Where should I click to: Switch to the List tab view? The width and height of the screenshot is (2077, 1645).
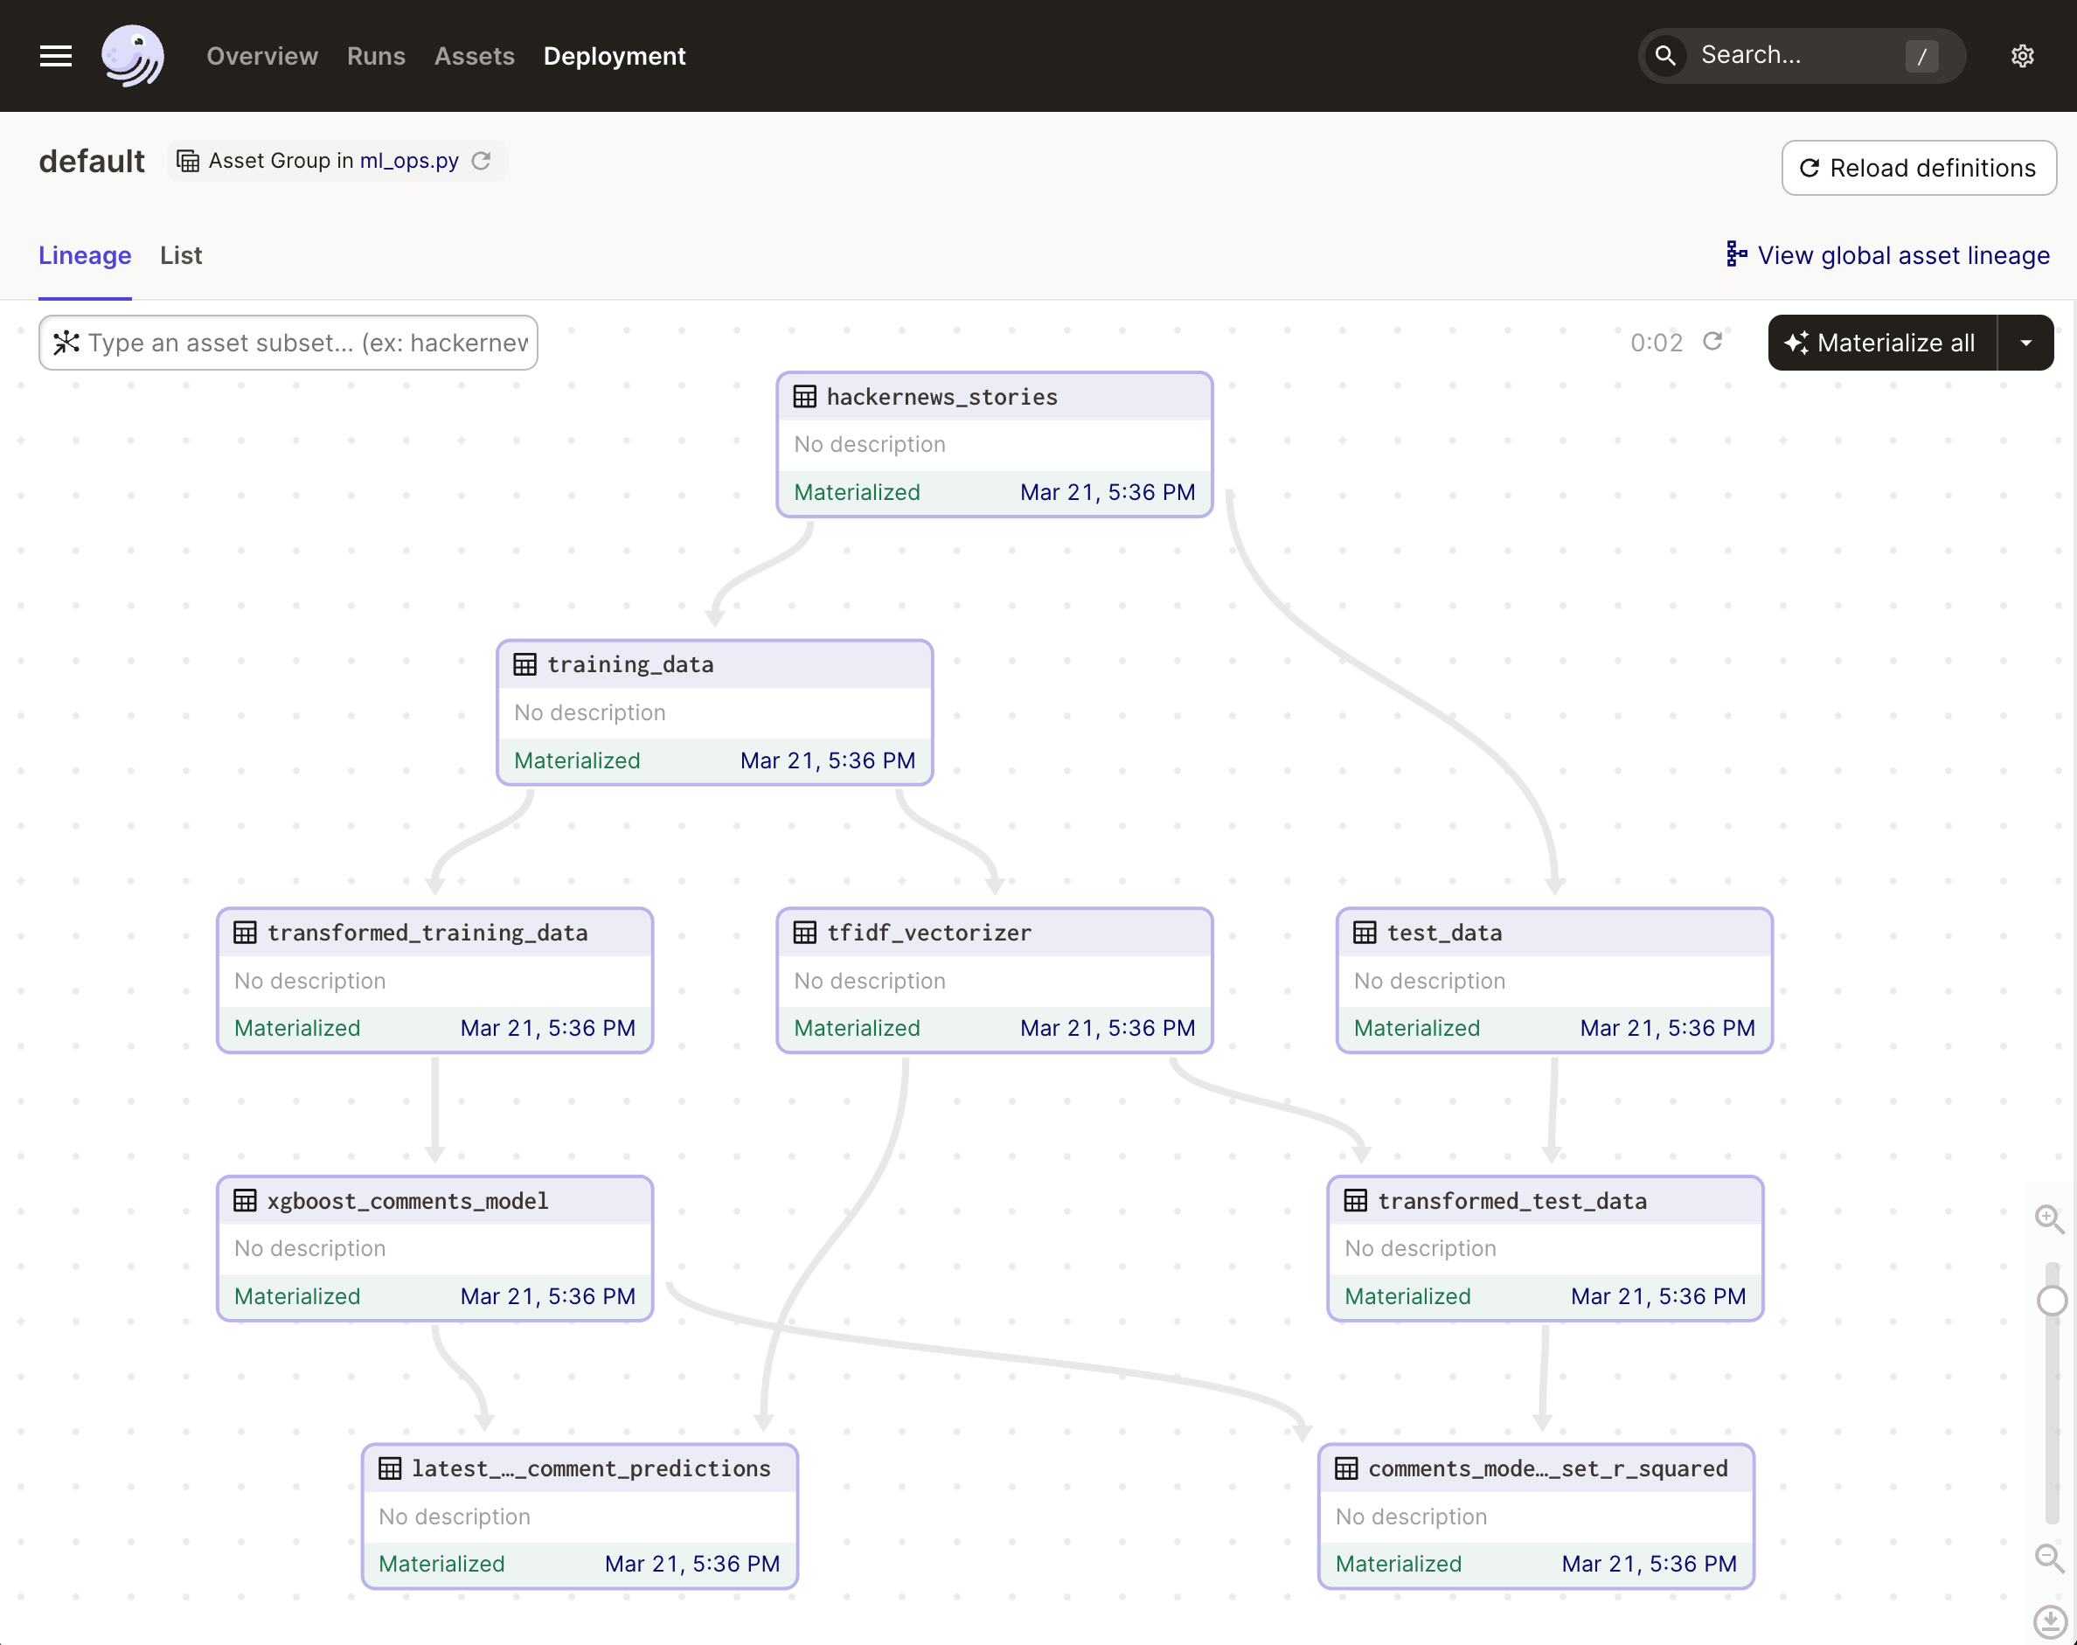coord(180,254)
